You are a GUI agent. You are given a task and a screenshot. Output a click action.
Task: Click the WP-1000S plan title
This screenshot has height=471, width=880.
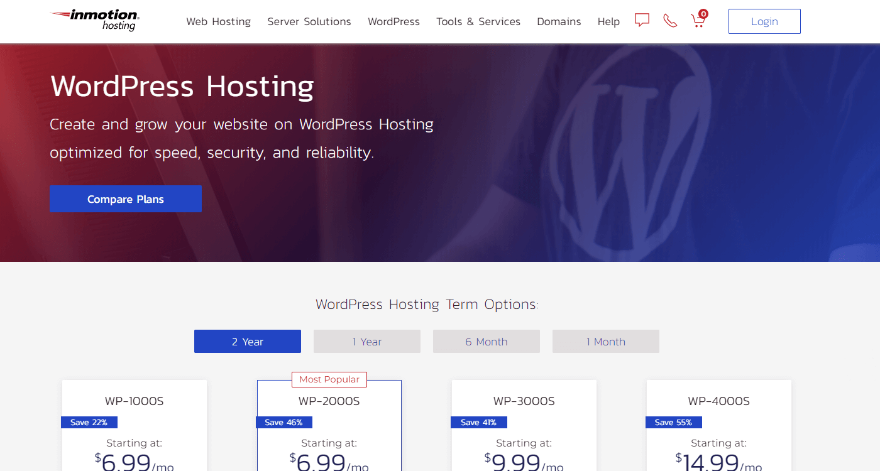click(x=135, y=401)
